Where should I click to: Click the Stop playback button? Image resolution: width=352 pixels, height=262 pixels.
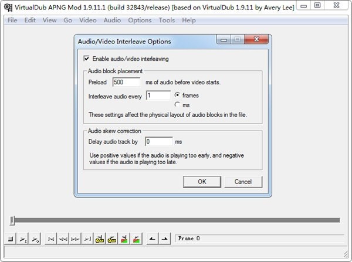pyautogui.click(x=11, y=239)
